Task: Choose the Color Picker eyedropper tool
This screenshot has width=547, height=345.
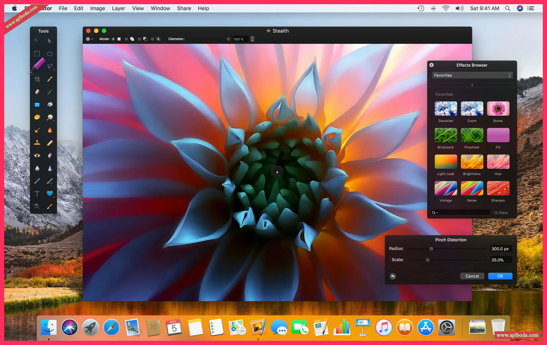Action: pyautogui.click(x=50, y=206)
